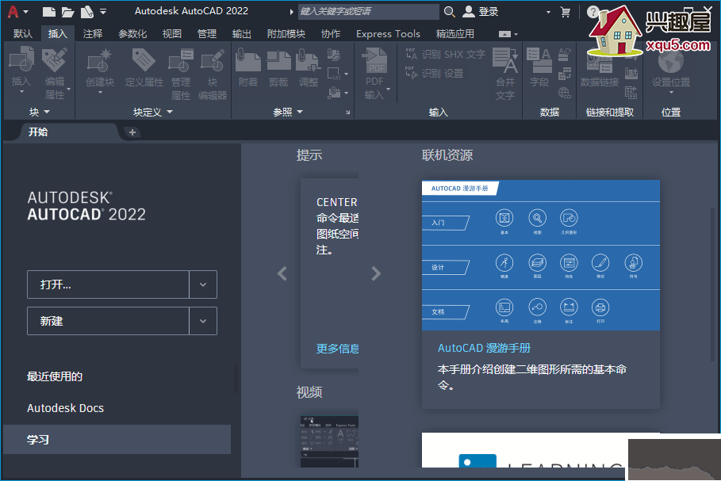This screenshot has height=481, width=721.
Task: Select Autodesk Docs in the sidebar
Action: 65,408
